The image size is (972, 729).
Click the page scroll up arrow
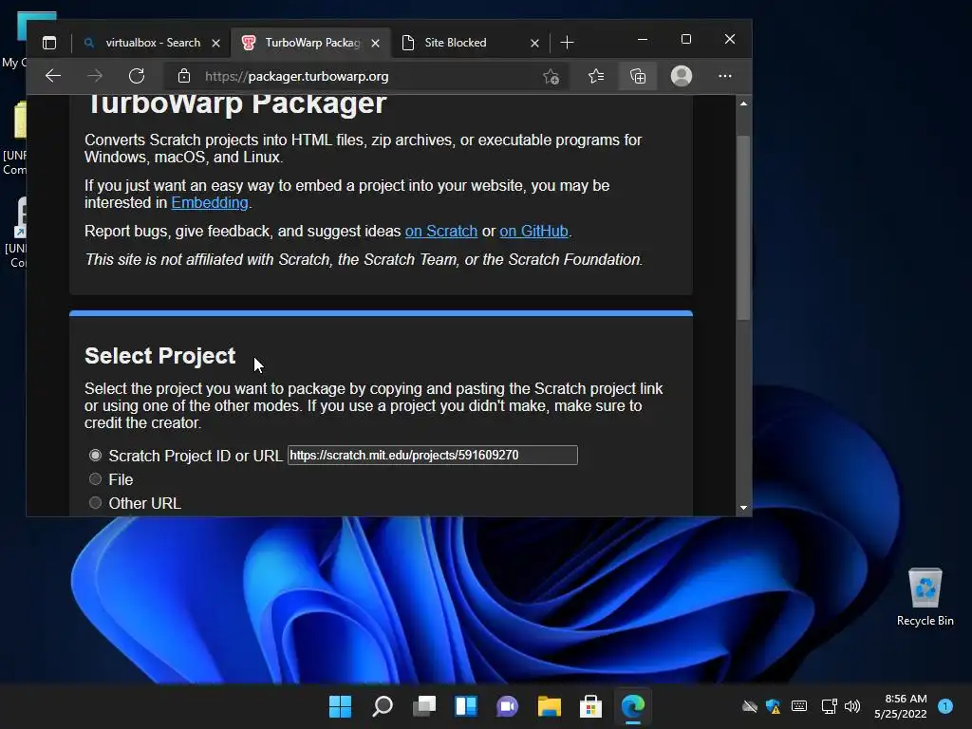tap(743, 103)
